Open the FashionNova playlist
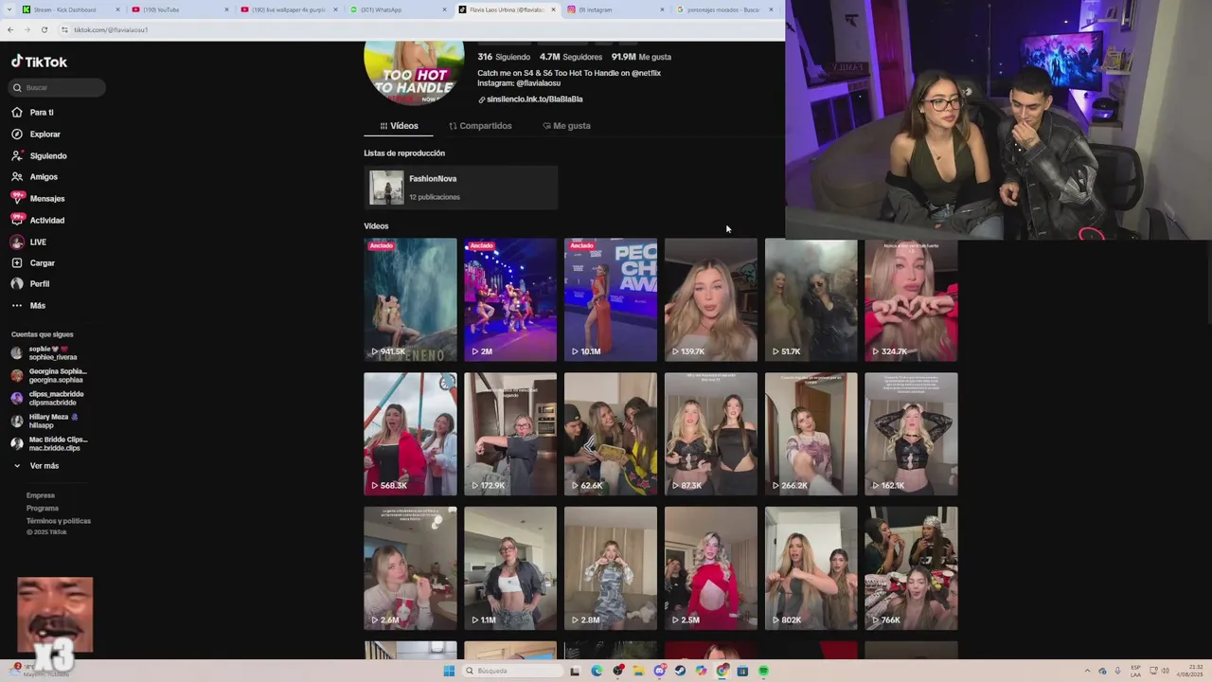 tap(461, 188)
